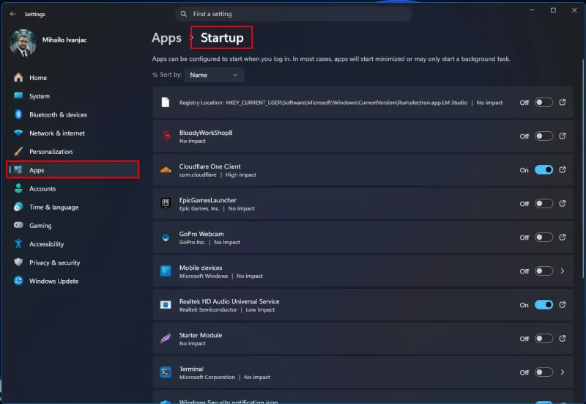586x404 pixels.
Task: Click the Privacy & security shield icon
Action: (18, 262)
